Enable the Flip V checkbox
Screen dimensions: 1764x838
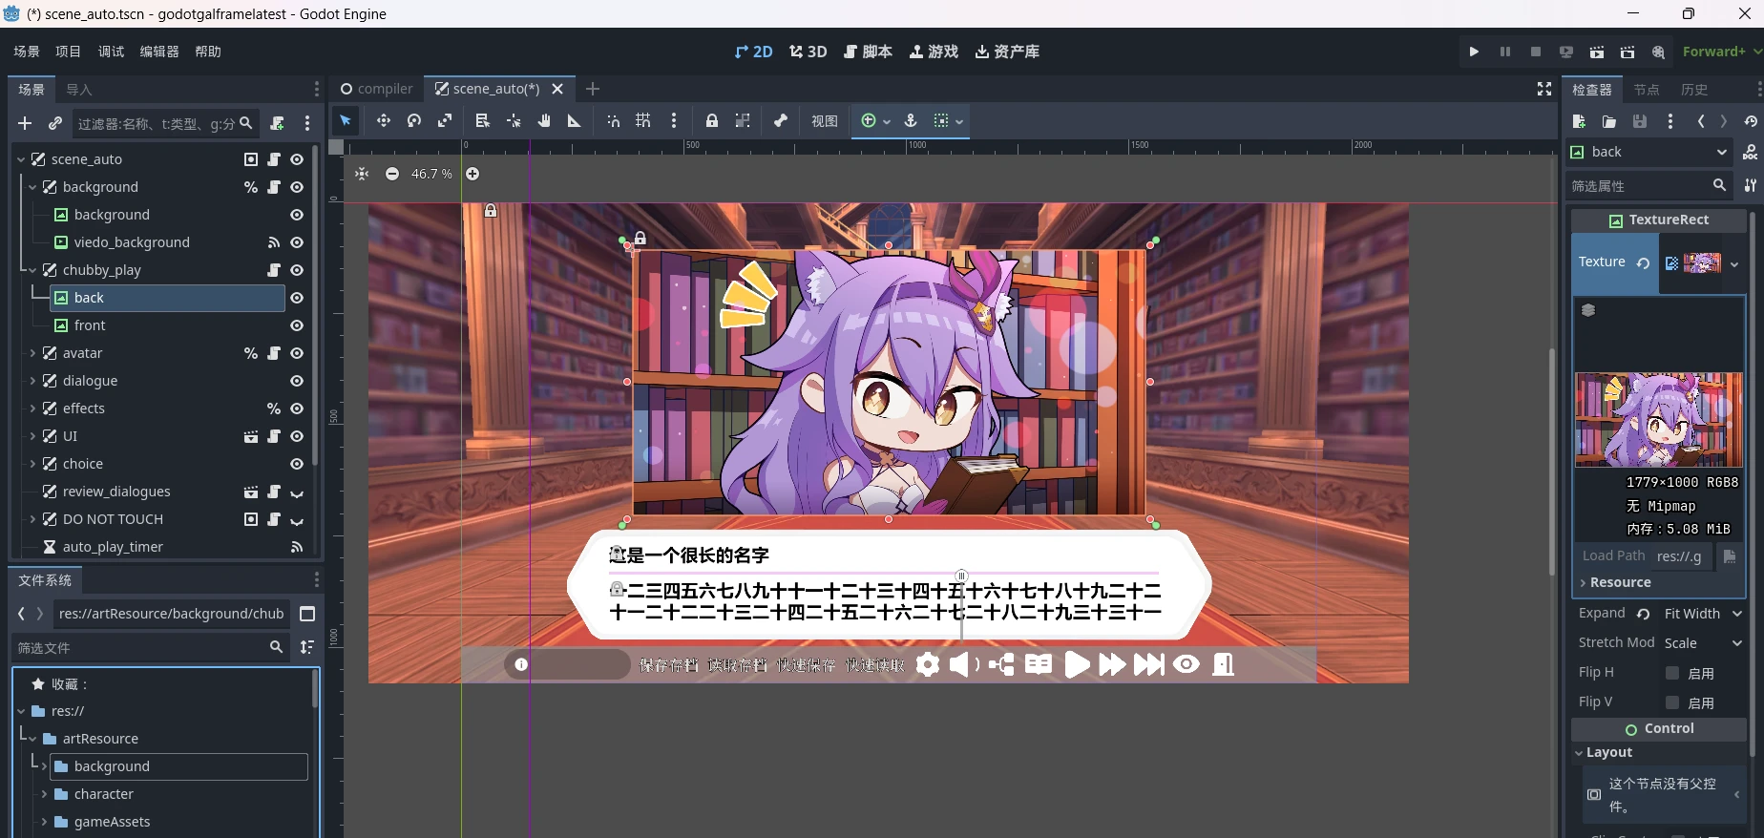tap(1672, 702)
